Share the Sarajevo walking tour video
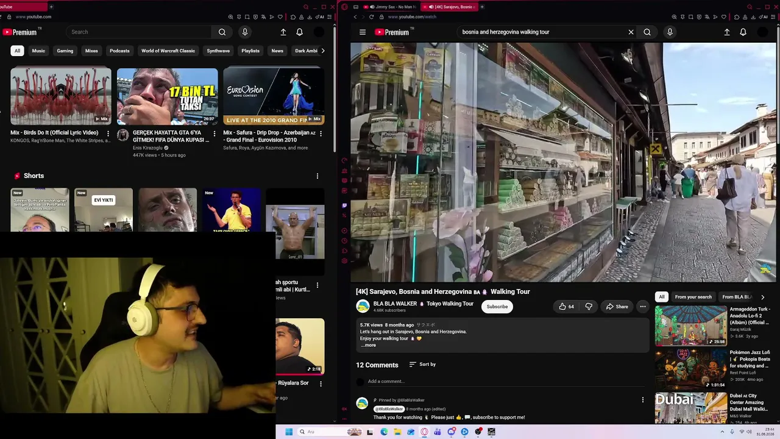 (617, 307)
